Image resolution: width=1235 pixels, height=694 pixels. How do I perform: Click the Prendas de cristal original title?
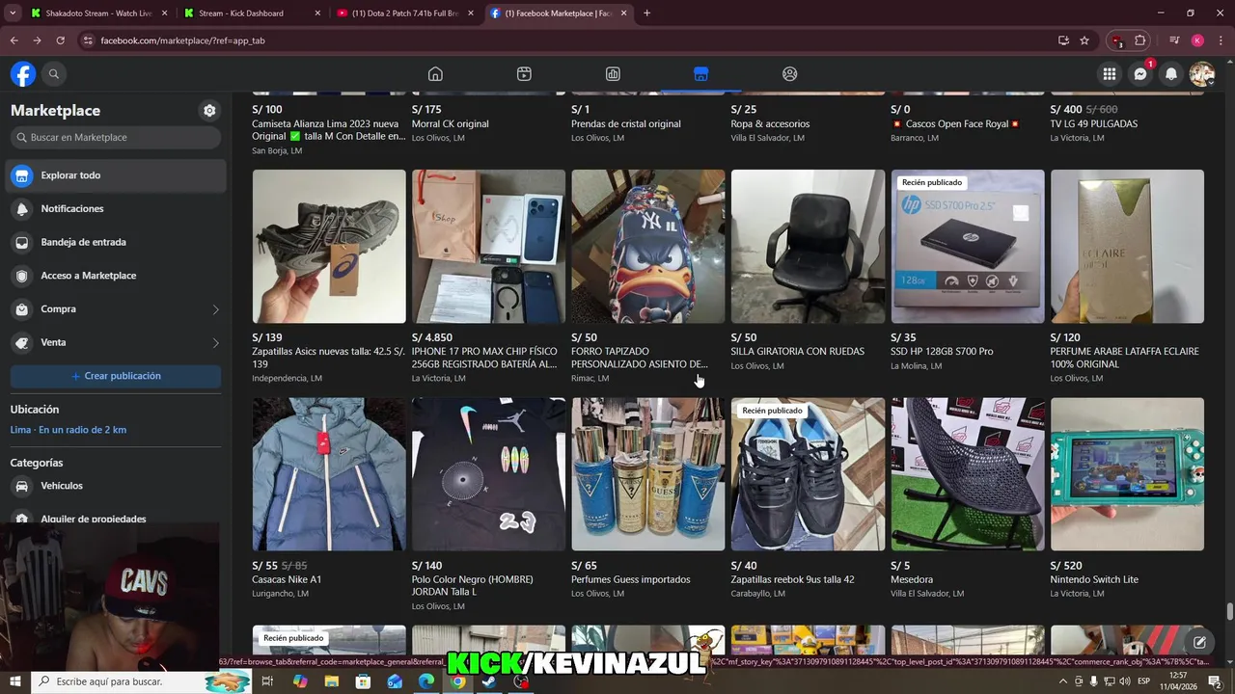pos(626,124)
